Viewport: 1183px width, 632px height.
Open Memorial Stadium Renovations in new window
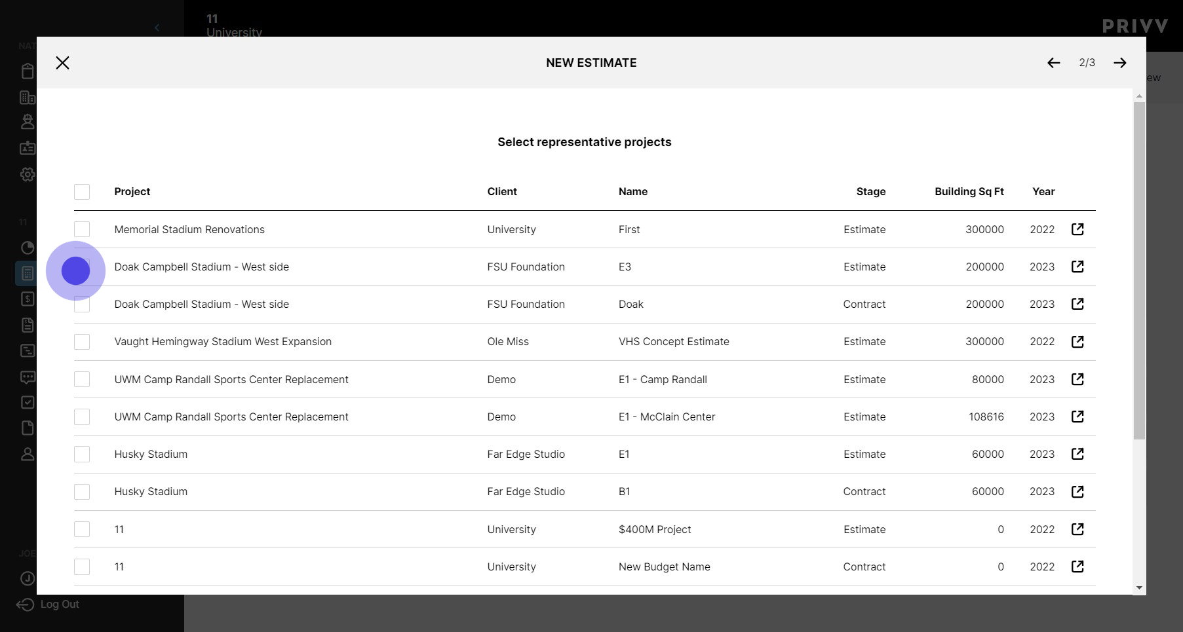tap(1077, 229)
